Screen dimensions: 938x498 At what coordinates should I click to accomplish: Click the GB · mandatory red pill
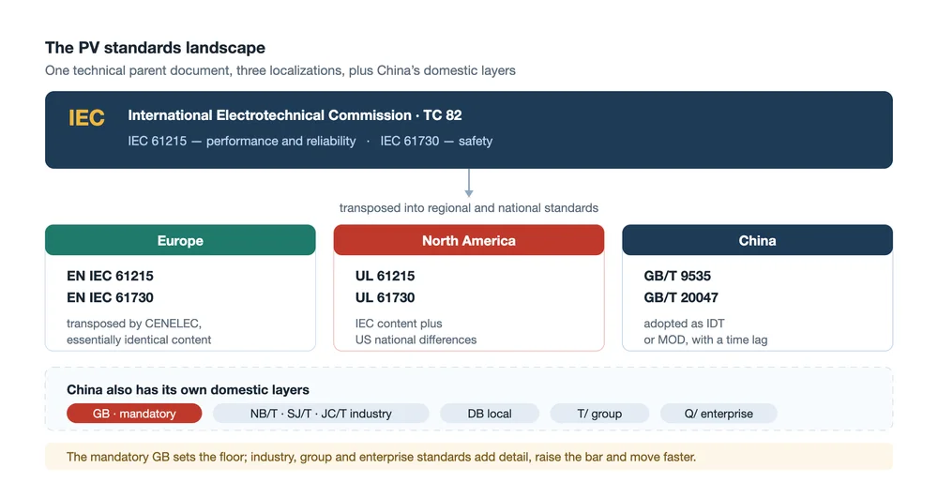click(x=134, y=413)
